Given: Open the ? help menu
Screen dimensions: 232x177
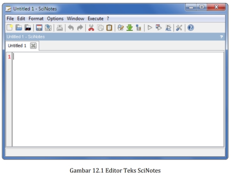Looking at the screenshot, I should [x=108, y=19].
